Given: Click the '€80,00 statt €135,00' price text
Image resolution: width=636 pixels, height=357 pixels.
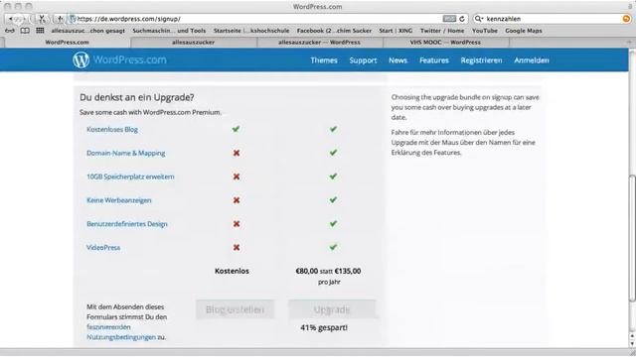Looking at the screenshot, I should click(328, 271).
